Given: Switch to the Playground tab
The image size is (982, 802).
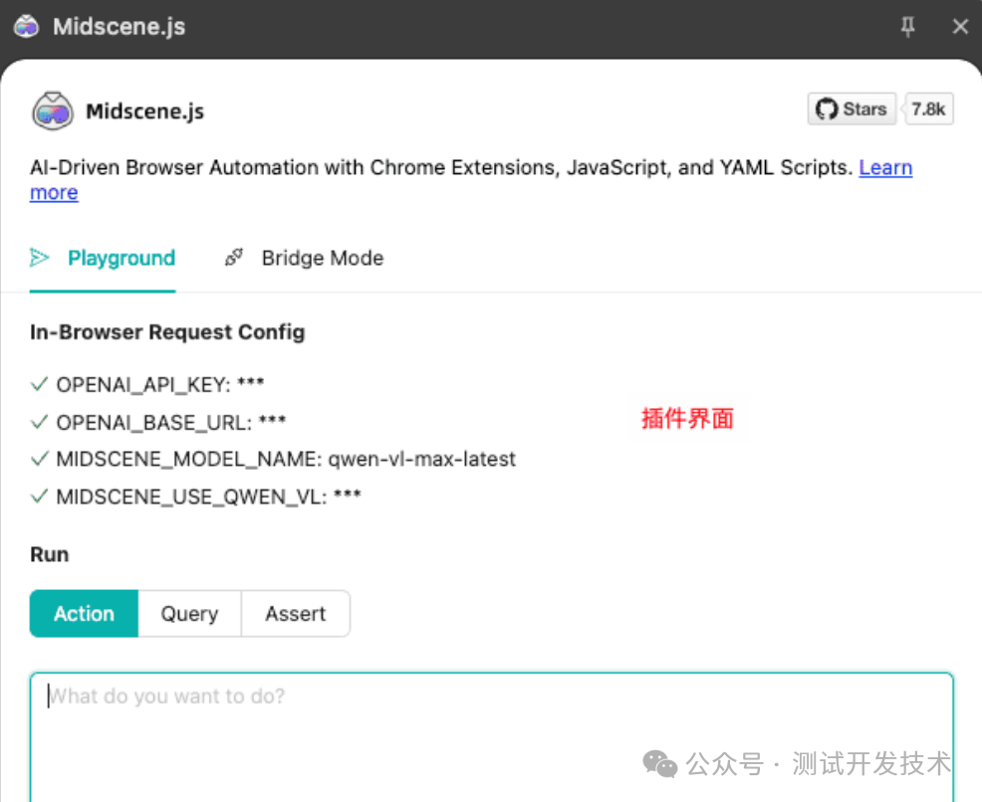Looking at the screenshot, I should [121, 259].
